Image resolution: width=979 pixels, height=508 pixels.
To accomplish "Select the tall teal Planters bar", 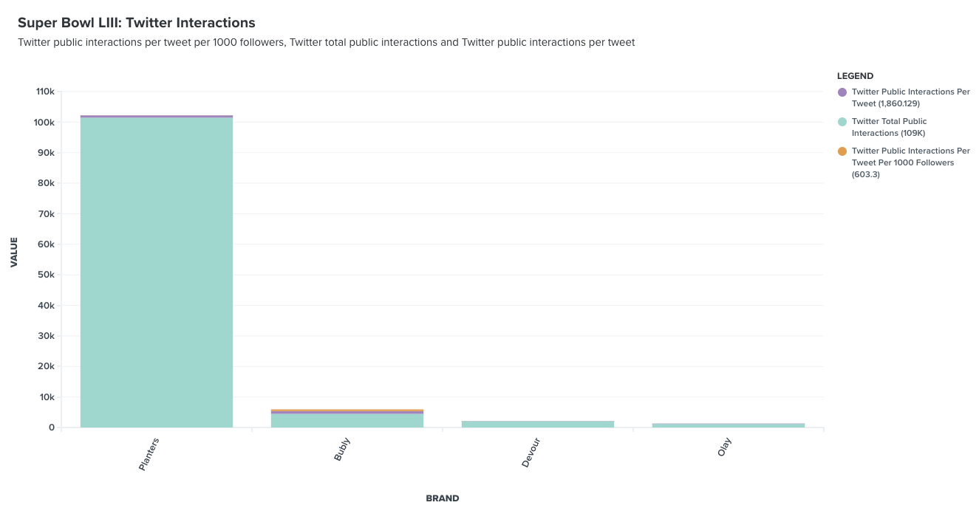I will [x=157, y=272].
